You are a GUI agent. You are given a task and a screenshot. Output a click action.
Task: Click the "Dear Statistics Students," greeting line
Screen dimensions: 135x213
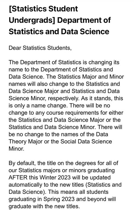pos(40,48)
